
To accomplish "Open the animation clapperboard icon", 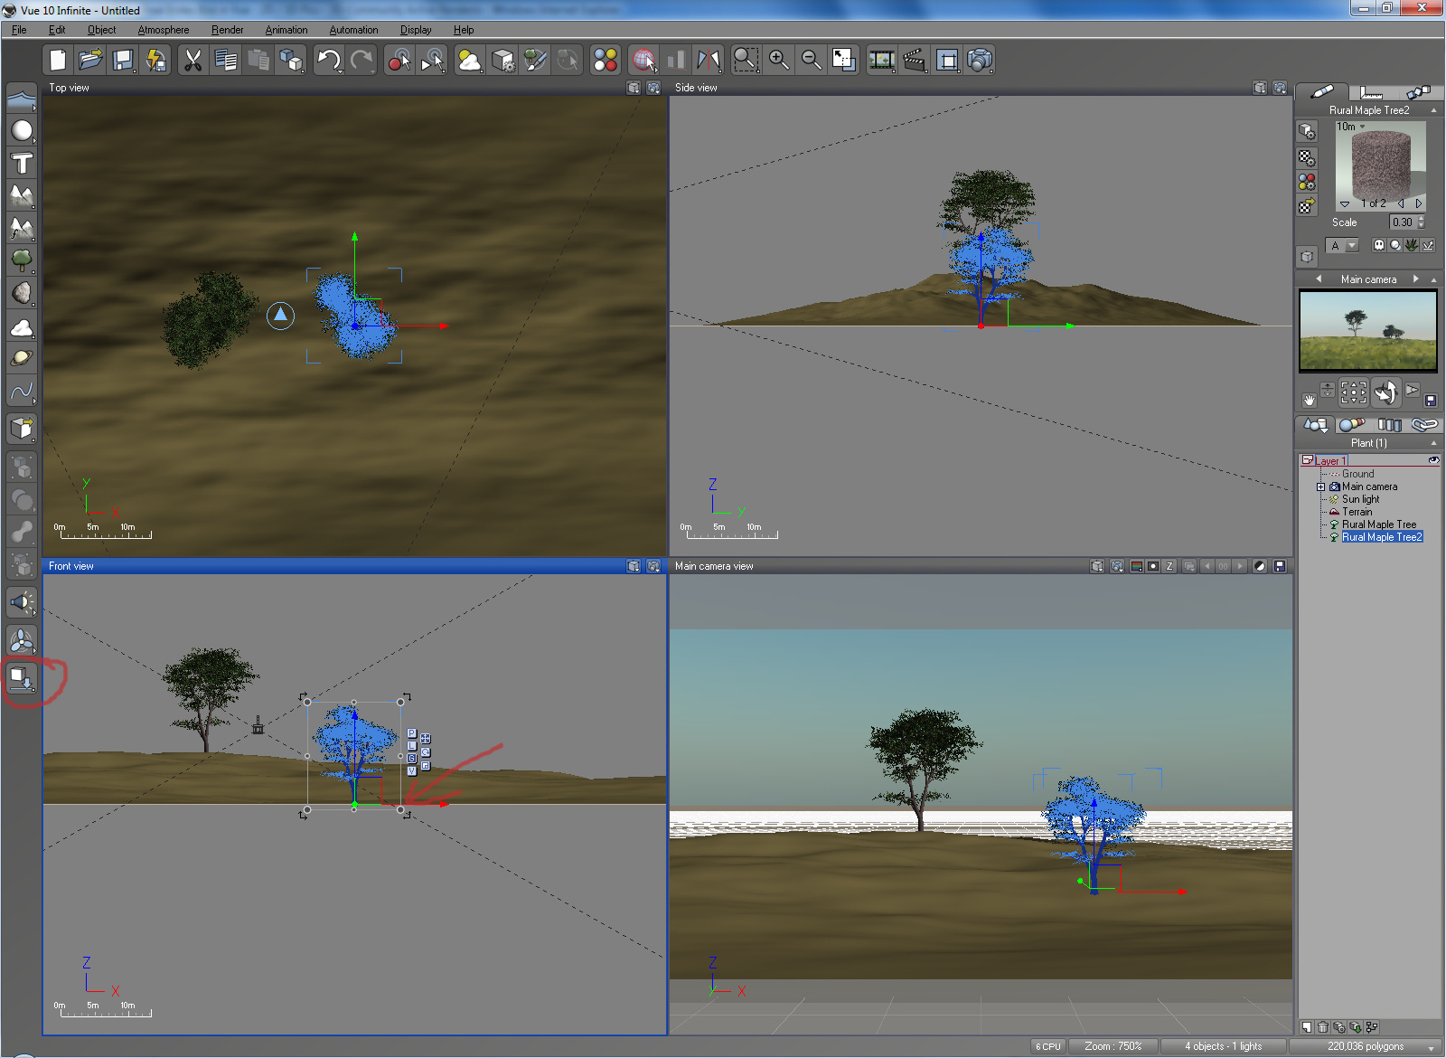I will point(915,61).
